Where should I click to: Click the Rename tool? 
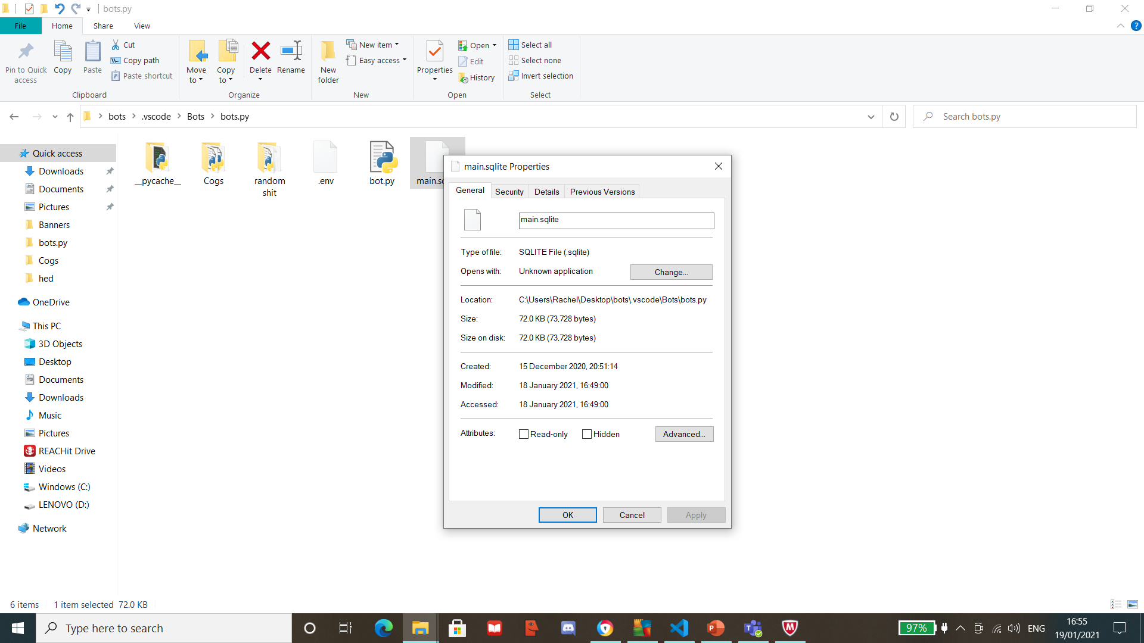tap(291, 57)
